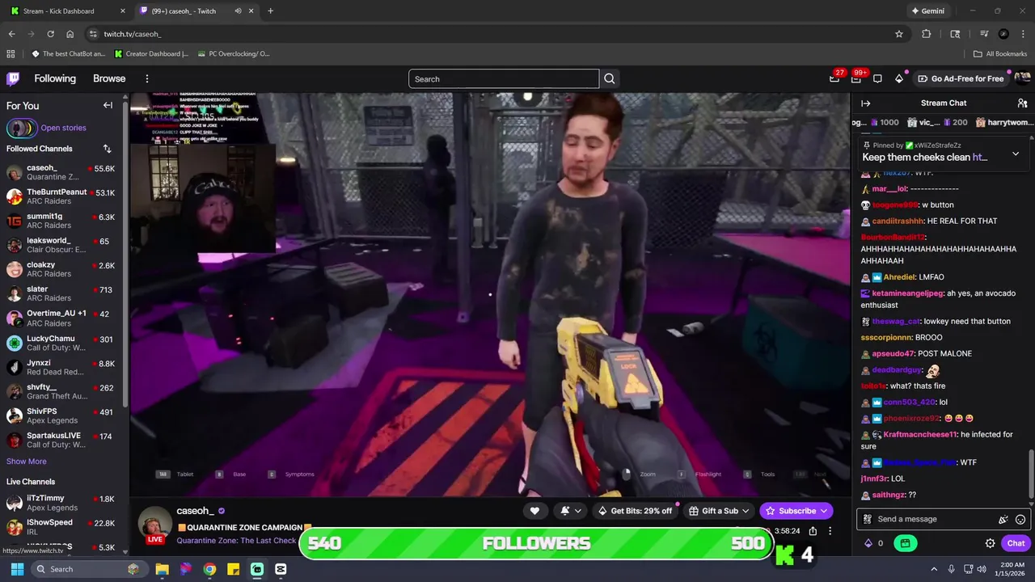This screenshot has height=582, width=1035.
Task: Open Jynxzi channel
Action: 61,367
